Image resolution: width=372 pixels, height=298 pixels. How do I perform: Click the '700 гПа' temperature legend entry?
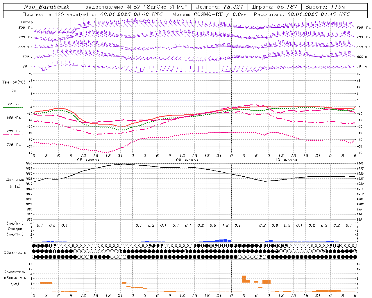(x=14, y=131)
